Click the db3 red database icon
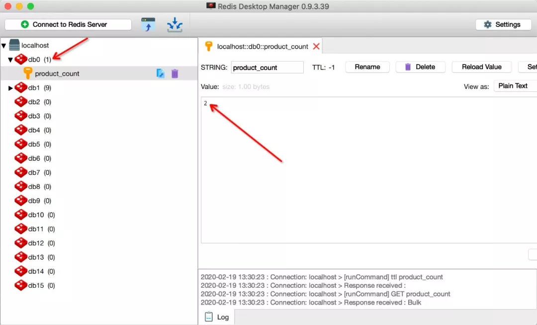The image size is (537, 325). coord(20,116)
